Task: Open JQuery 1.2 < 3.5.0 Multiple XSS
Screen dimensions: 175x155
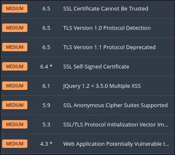Action: pos(102,86)
